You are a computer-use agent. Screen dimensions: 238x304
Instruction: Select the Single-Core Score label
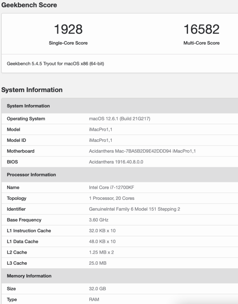[68, 43]
